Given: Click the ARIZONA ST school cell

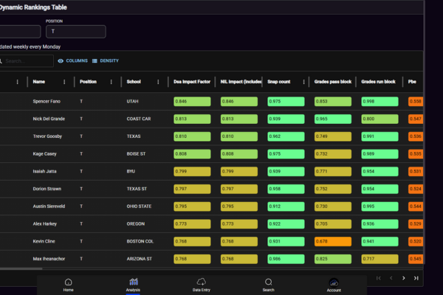Looking at the screenshot, I should pyautogui.click(x=140, y=259).
